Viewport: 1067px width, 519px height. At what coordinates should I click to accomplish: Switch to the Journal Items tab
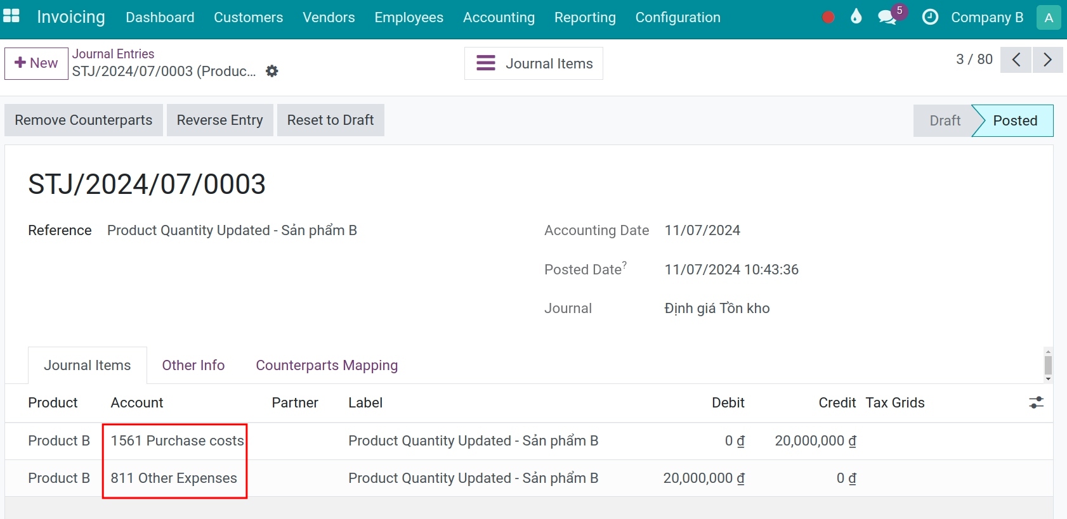pyautogui.click(x=88, y=365)
